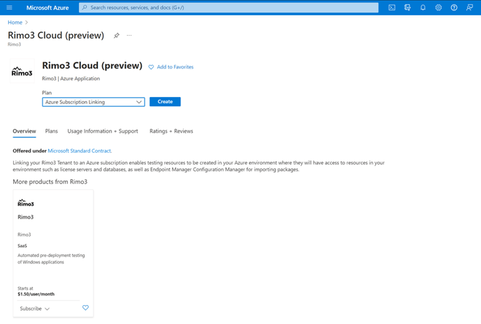481x324 pixels.
Task: Focus the Search resources, services, and docs box
Action: click(229, 8)
